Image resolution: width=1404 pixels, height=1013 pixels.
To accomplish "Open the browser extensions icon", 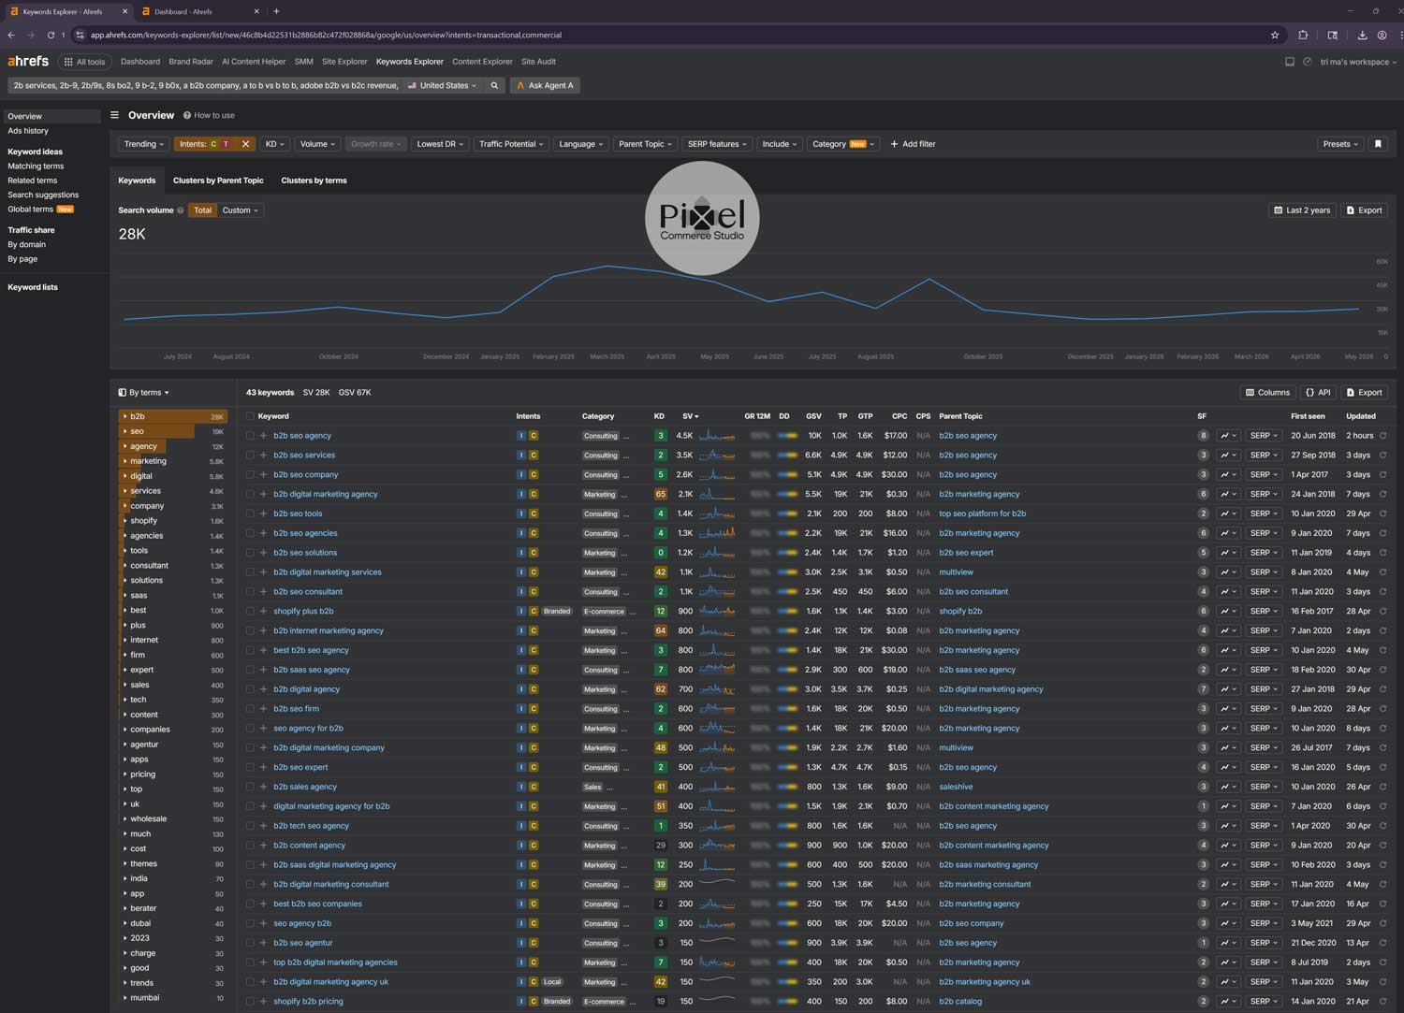I will (1303, 36).
